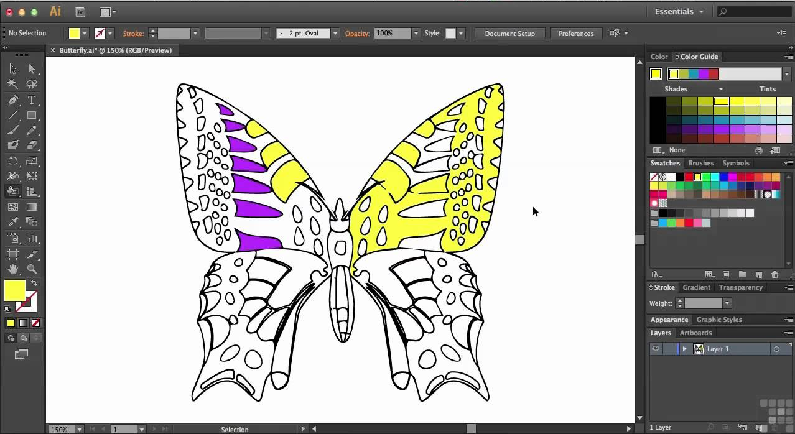This screenshot has width=795, height=434.
Task: Select the Direct Selection tool
Action: tap(32, 69)
